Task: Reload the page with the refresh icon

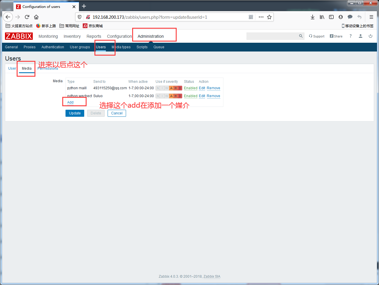Action: point(27,17)
